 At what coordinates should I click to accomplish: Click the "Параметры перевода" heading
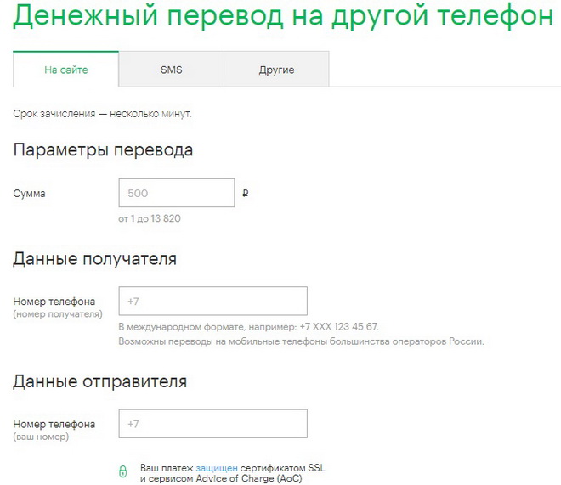103,150
